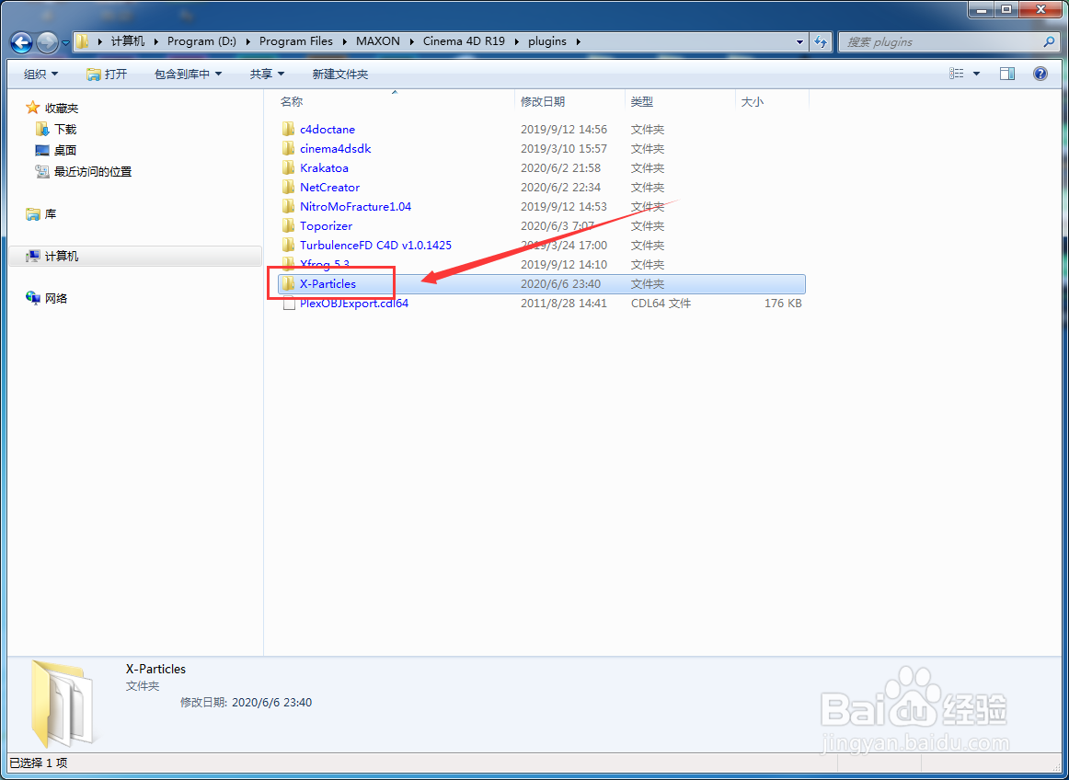Click the Toporizer folder icon
The height and width of the screenshot is (780, 1069).
[x=288, y=225]
